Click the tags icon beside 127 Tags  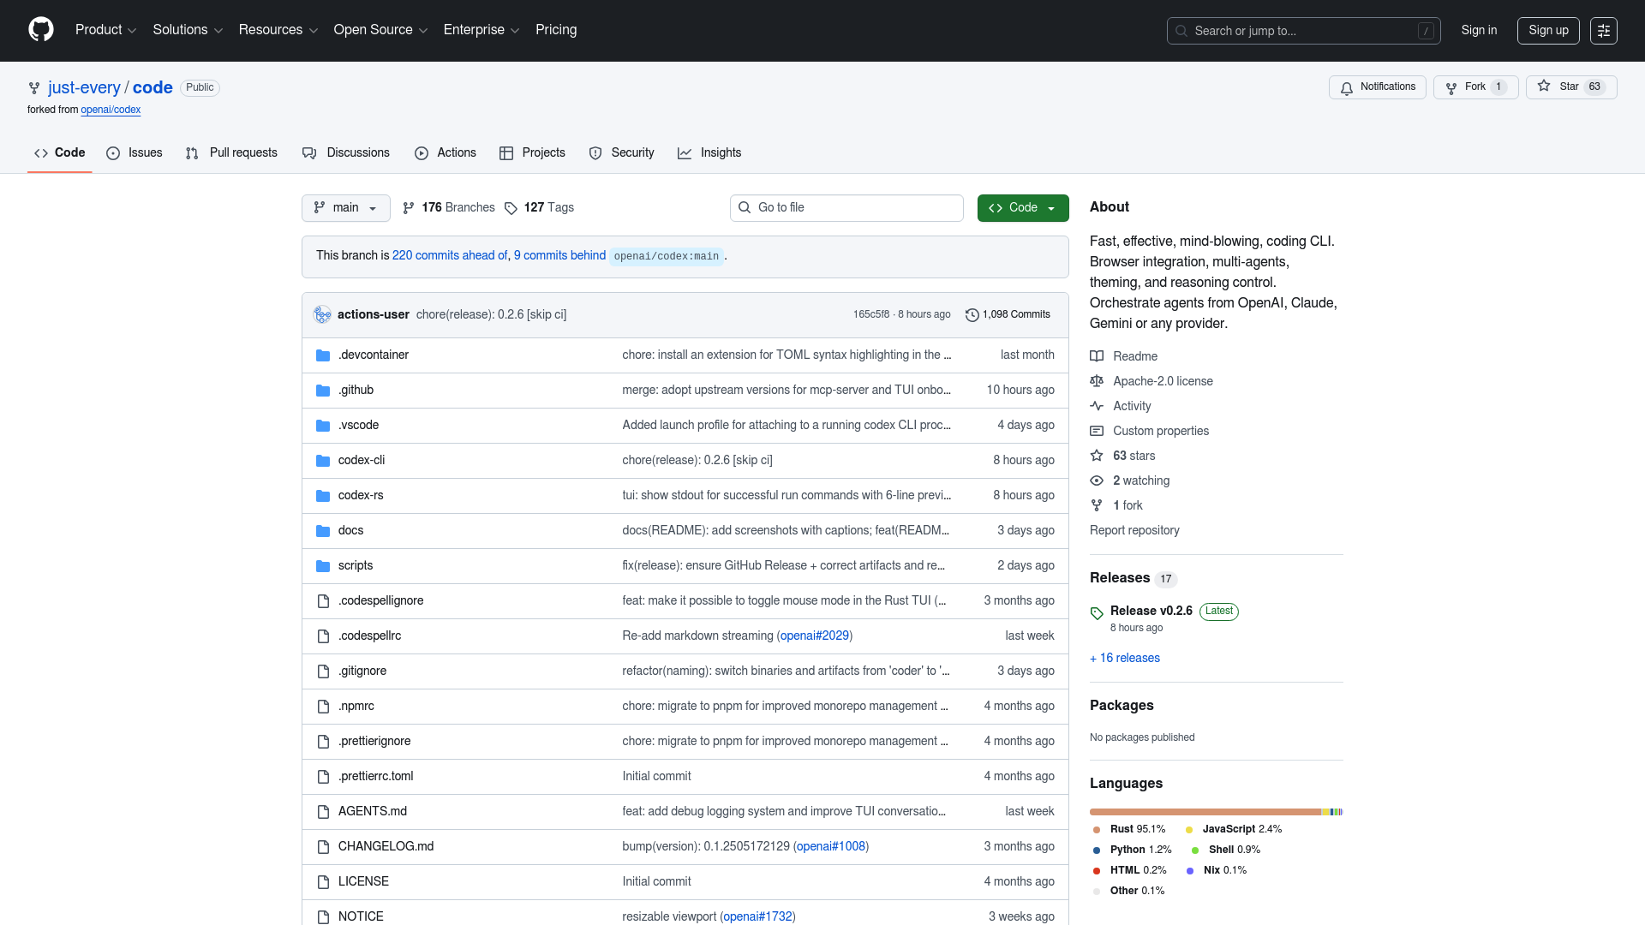tap(511, 208)
